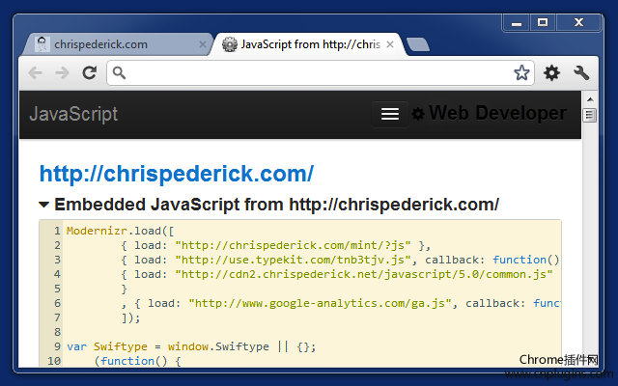Click the JavaScript tab gear favicon
This screenshot has width=618, height=386.
point(230,44)
